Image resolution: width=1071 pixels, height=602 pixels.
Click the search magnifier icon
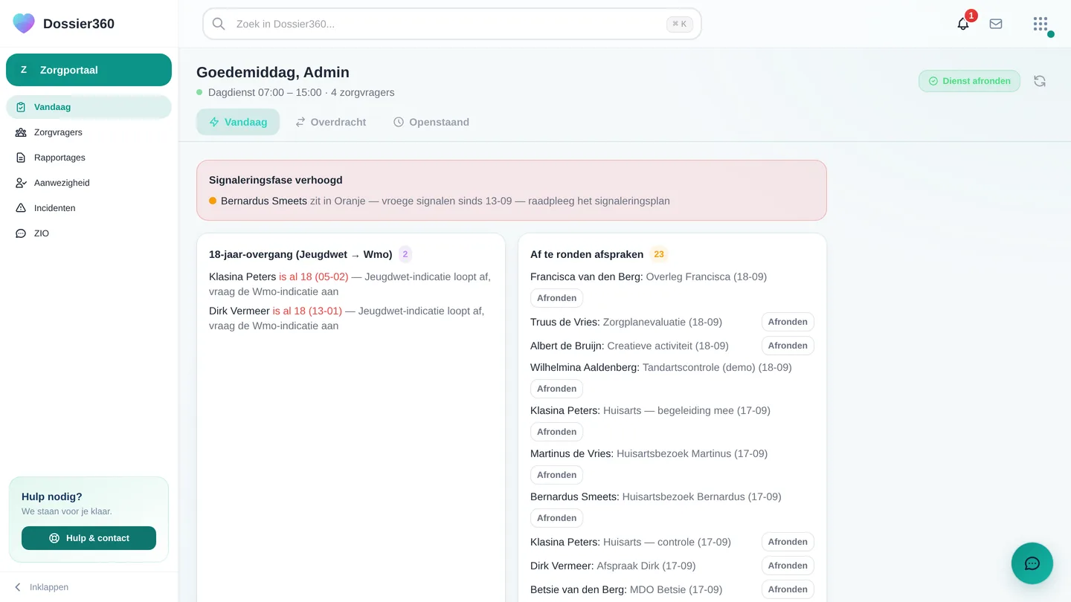pos(219,24)
